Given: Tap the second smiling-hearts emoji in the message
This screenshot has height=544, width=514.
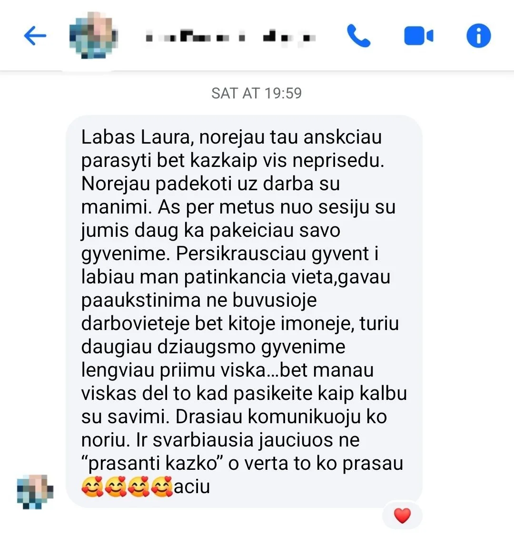Looking at the screenshot, I should (116, 486).
